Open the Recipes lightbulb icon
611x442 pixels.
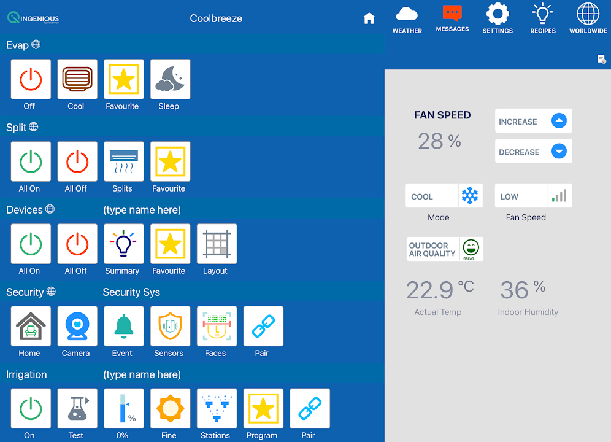tap(543, 19)
